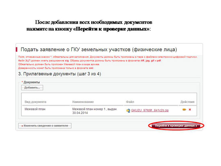Image resolution: width=221 pixels, height=166 pixels.
Task: Click the "Вид документа" column header
Action: (35, 102)
